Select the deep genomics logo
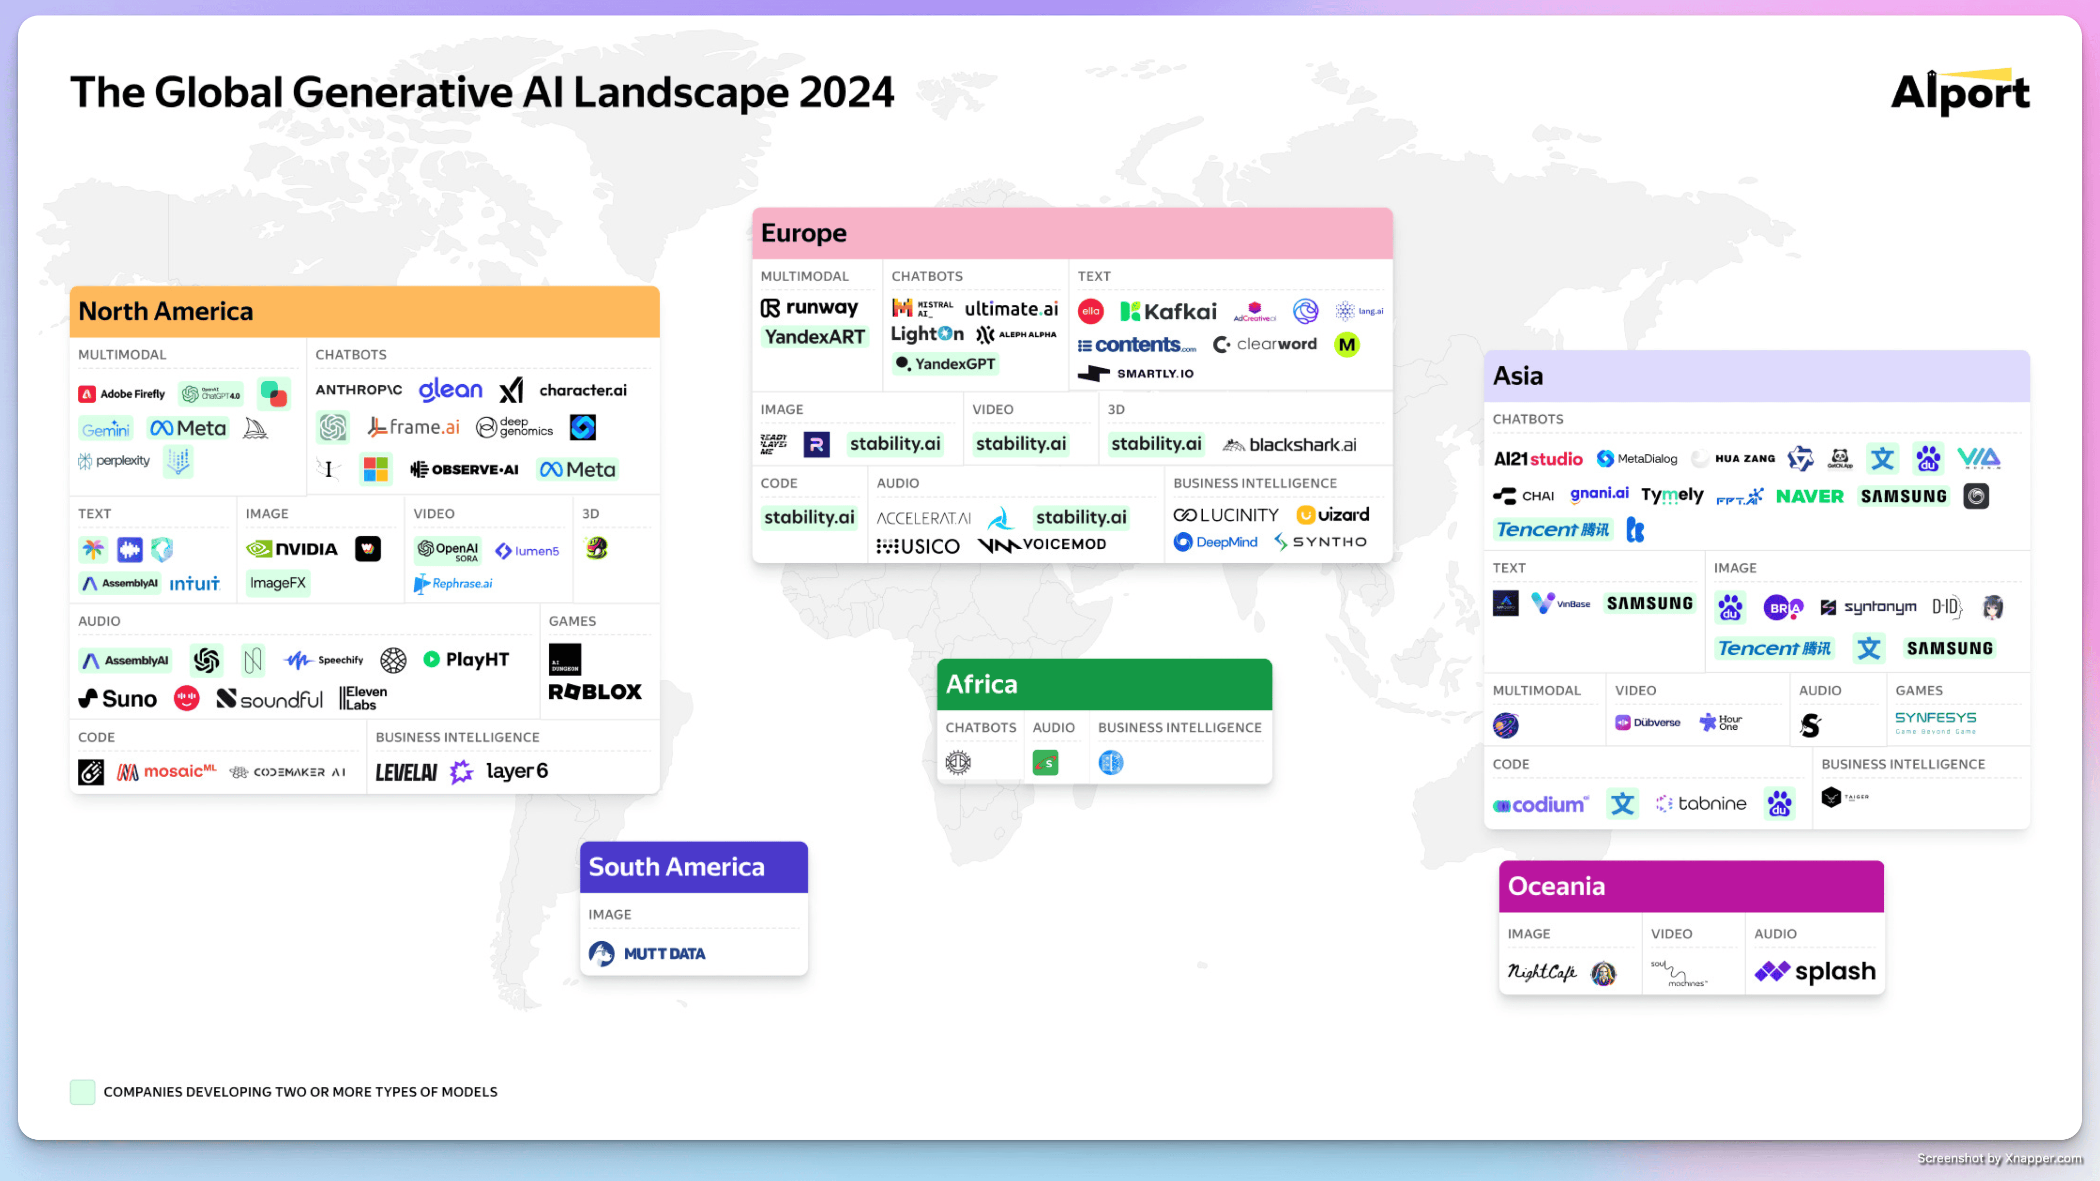Viewport: 2100px width, 1181px height. (x=514, y=427)
